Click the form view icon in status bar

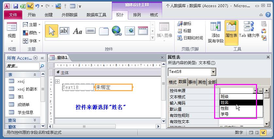251,133
